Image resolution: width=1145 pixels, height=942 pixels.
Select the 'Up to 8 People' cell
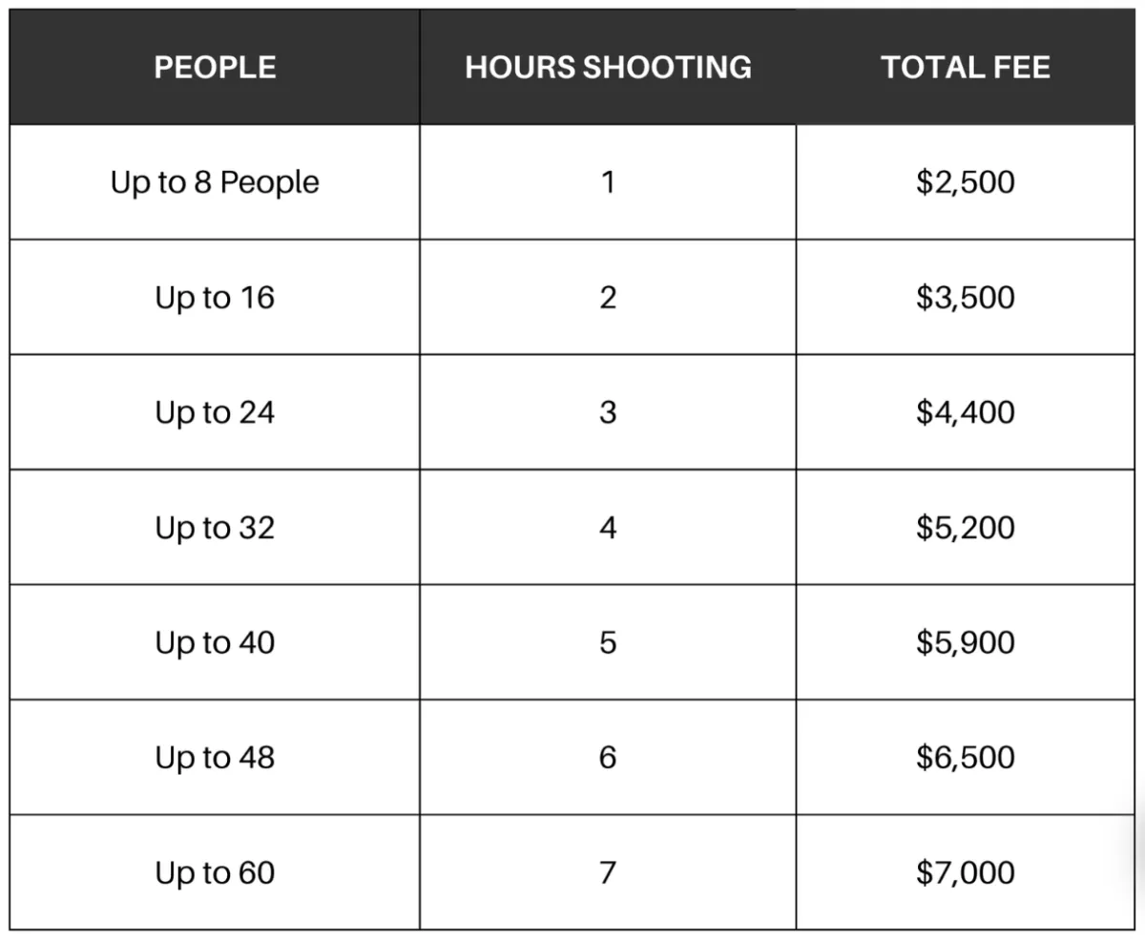215,182
